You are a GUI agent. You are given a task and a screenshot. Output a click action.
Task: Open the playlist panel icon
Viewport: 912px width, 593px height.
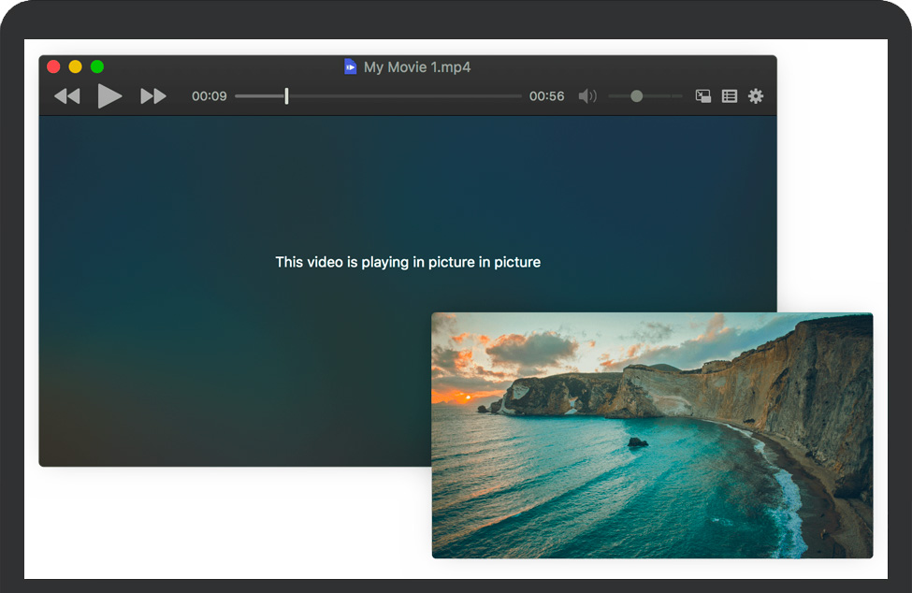click(730, 96)
